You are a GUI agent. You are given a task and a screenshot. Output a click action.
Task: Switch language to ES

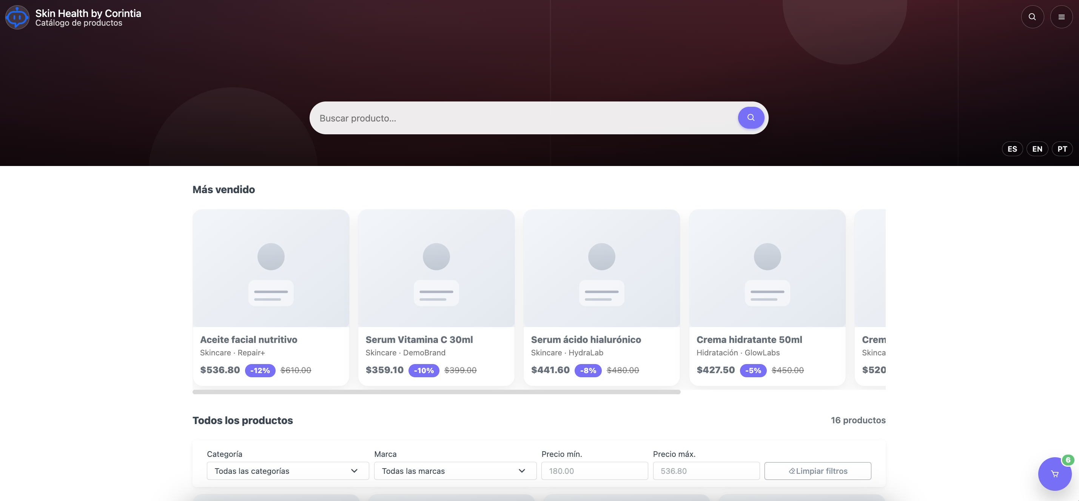[1012, 149]
